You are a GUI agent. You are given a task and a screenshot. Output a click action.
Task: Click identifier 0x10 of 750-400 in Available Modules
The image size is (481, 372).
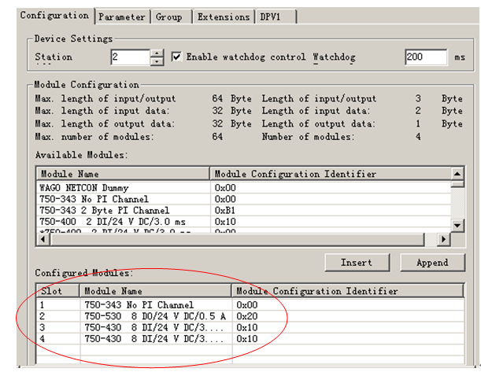[225, 222]
